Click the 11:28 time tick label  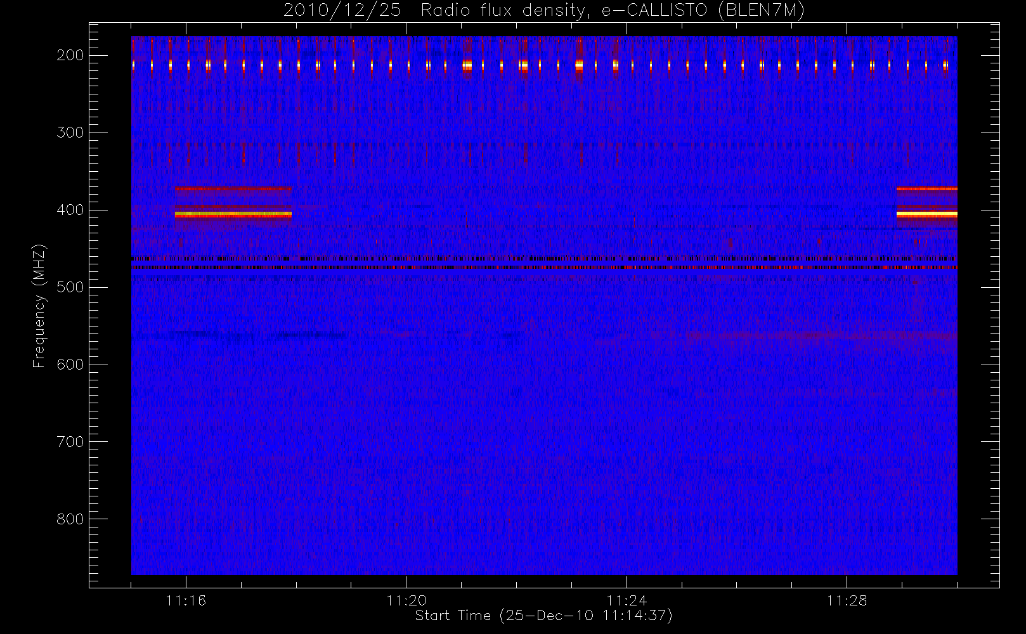(x=847, y=600)
